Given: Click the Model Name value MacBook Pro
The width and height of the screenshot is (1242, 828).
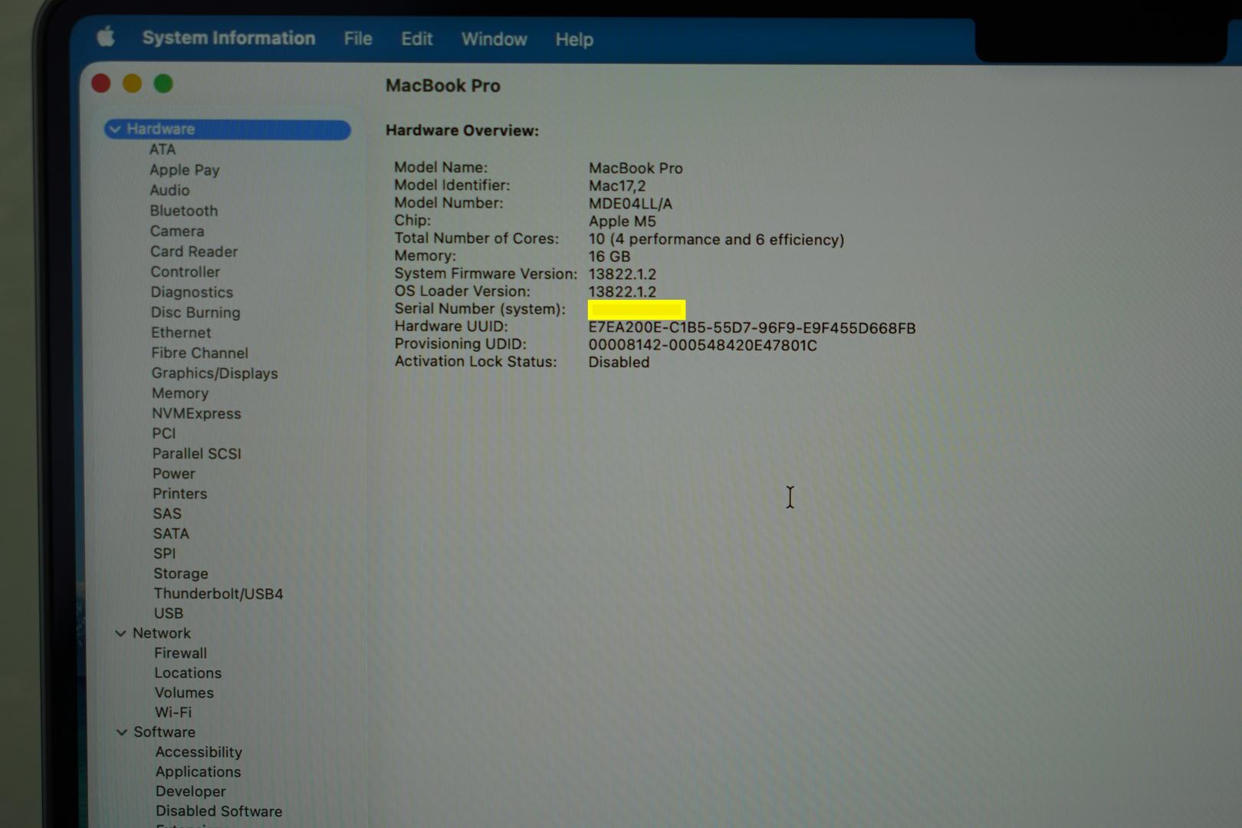Looking at the screenshot, I should 636,169.
